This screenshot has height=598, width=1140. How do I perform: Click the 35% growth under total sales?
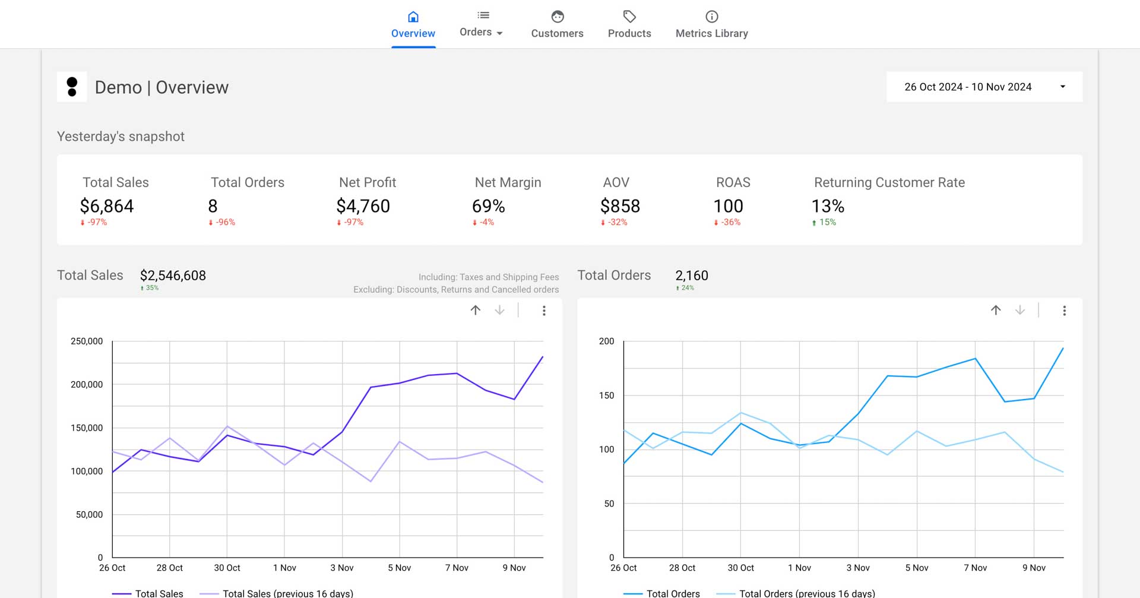coord(149,288)
